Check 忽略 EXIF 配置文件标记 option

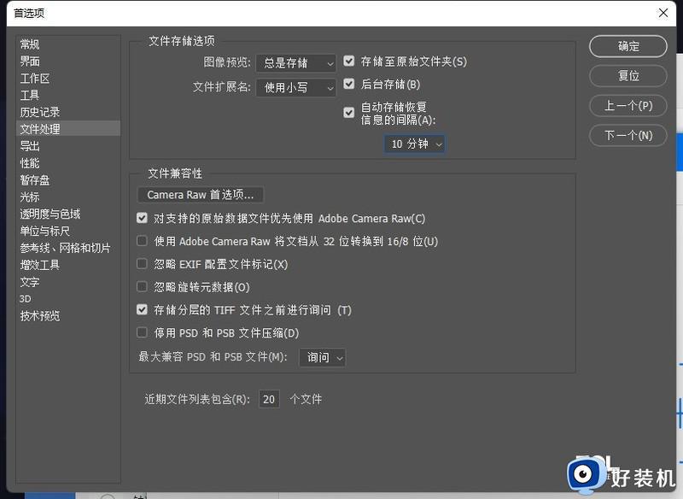tap(143, 265)
